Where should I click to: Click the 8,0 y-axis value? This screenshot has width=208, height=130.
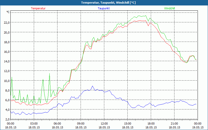[x=8, y=90]
